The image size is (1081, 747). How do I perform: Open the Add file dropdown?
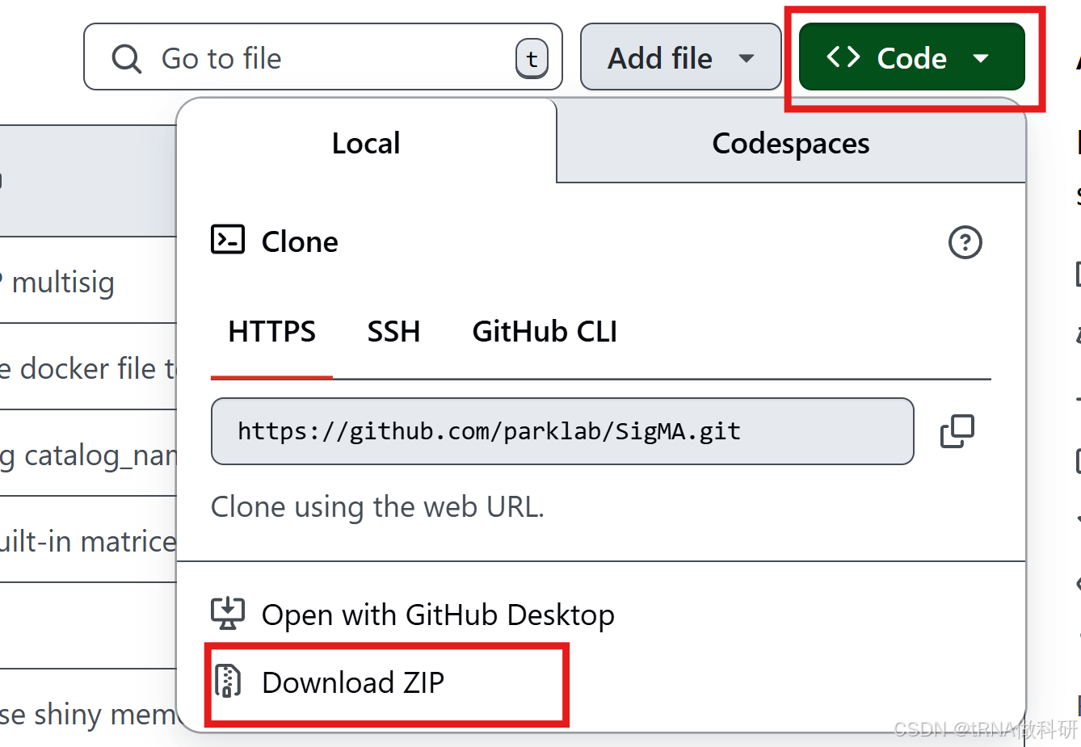pos(680,57)
